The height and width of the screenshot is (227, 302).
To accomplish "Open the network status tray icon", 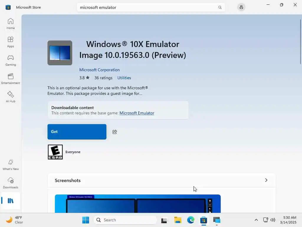I will 266,220.
